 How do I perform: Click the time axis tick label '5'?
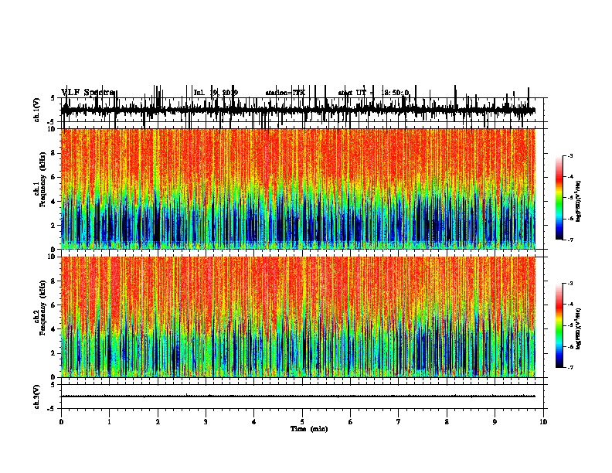(302, 422)
